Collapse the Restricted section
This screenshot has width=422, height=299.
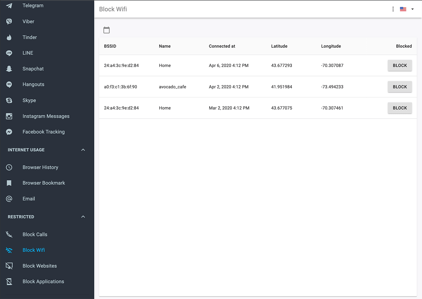tap(83, 217)
